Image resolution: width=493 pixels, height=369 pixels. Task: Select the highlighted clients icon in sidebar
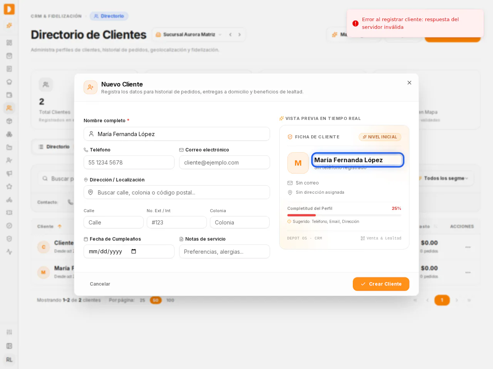click(x=9, y=108)
